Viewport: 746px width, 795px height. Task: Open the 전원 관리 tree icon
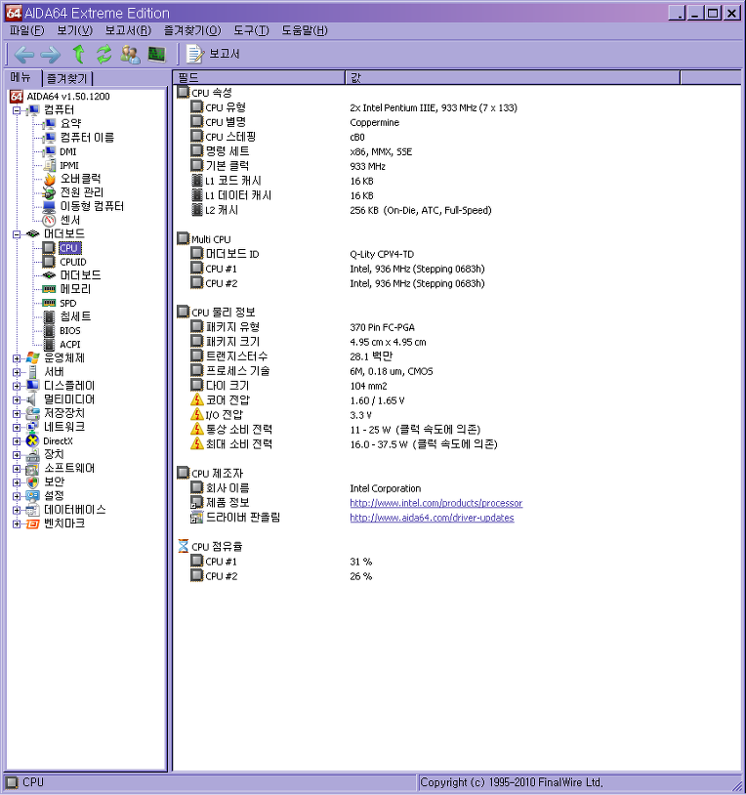click(x=49, y=192)
